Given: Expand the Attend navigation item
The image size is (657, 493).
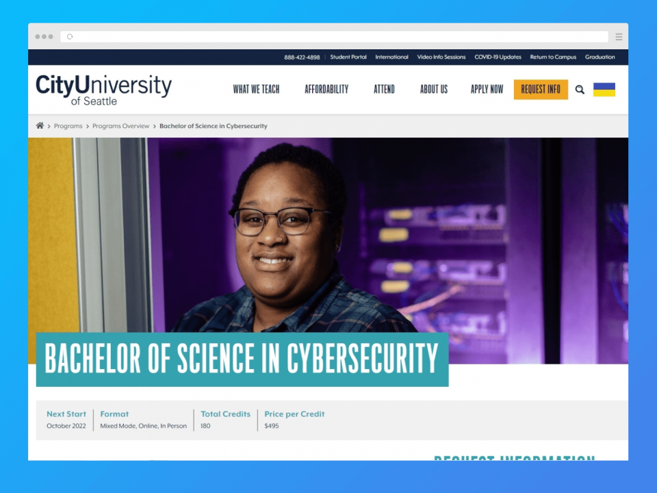Looking at the screenshot, I should tap(384, 89).
